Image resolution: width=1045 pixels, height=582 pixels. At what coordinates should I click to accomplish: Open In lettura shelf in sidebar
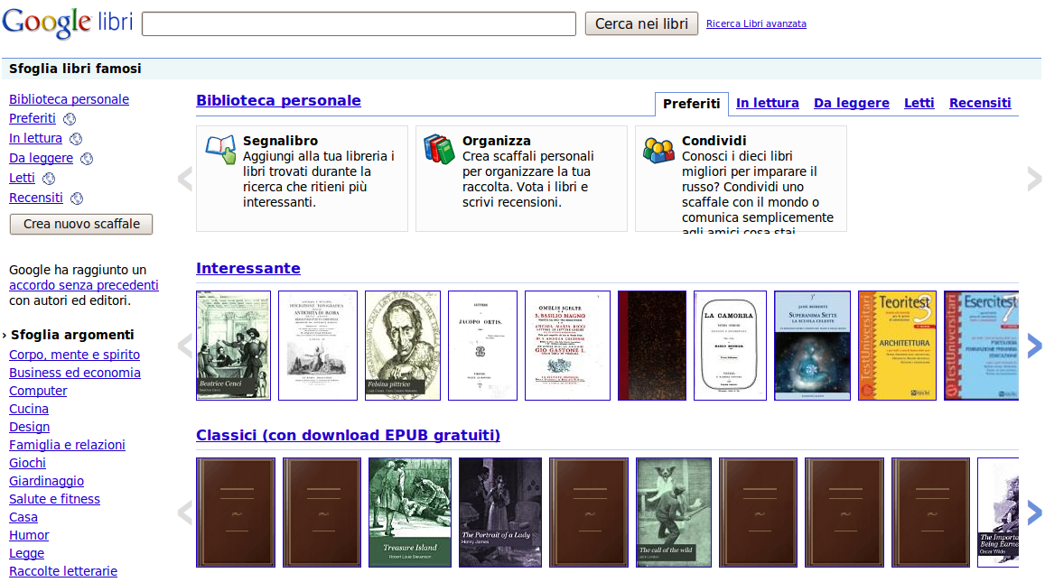[x=36, y=139]
